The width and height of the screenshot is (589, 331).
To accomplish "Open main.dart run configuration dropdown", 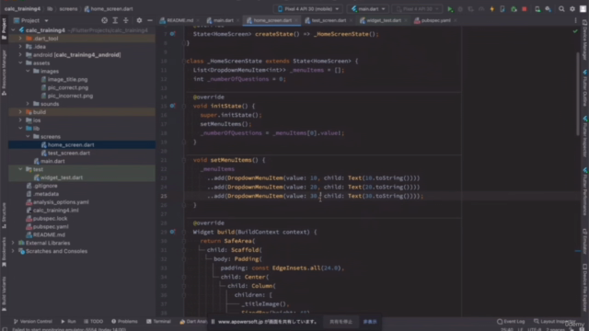I will coord(368,9).
